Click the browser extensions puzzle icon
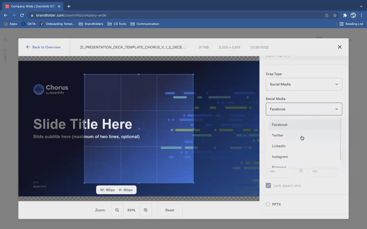Screen dimensions: 367x229 click(x=345, y=15)
